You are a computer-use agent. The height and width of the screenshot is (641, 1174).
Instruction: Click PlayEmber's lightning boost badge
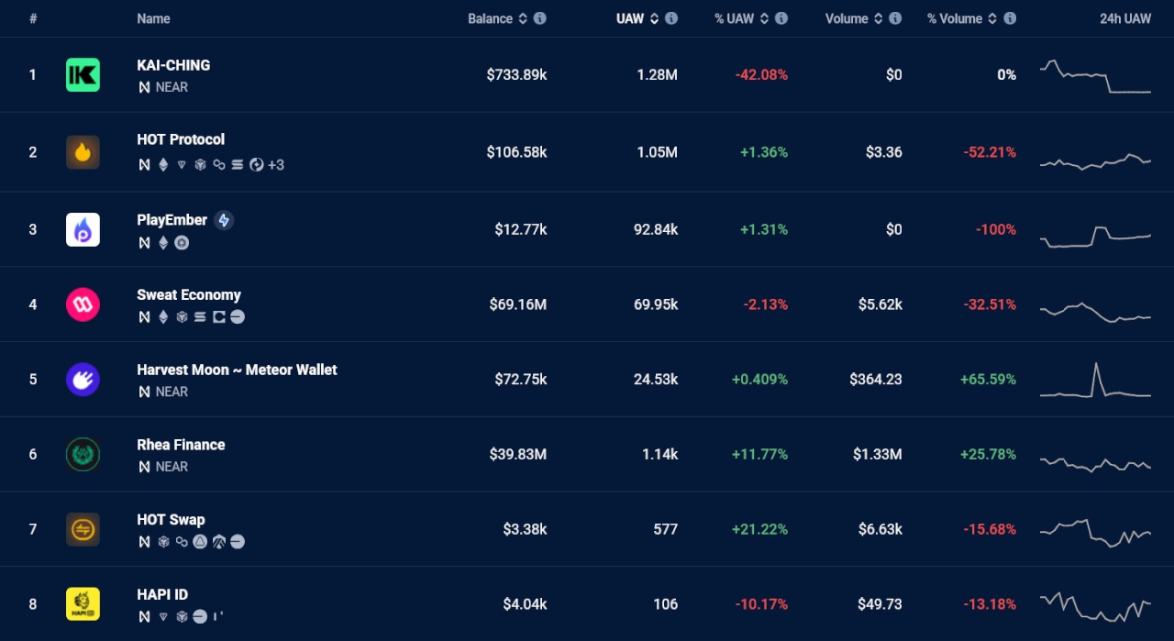(x=223, y=220)
